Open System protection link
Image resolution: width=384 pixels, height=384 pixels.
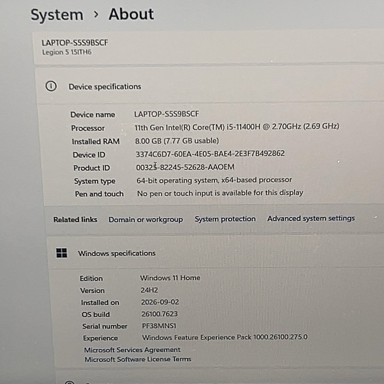pos(225,219)
